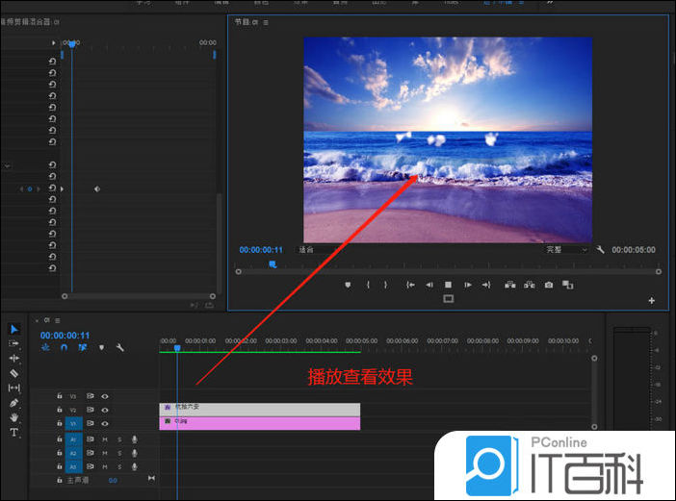
Task: Open the button editor plus icon
Action: (652, 301)
